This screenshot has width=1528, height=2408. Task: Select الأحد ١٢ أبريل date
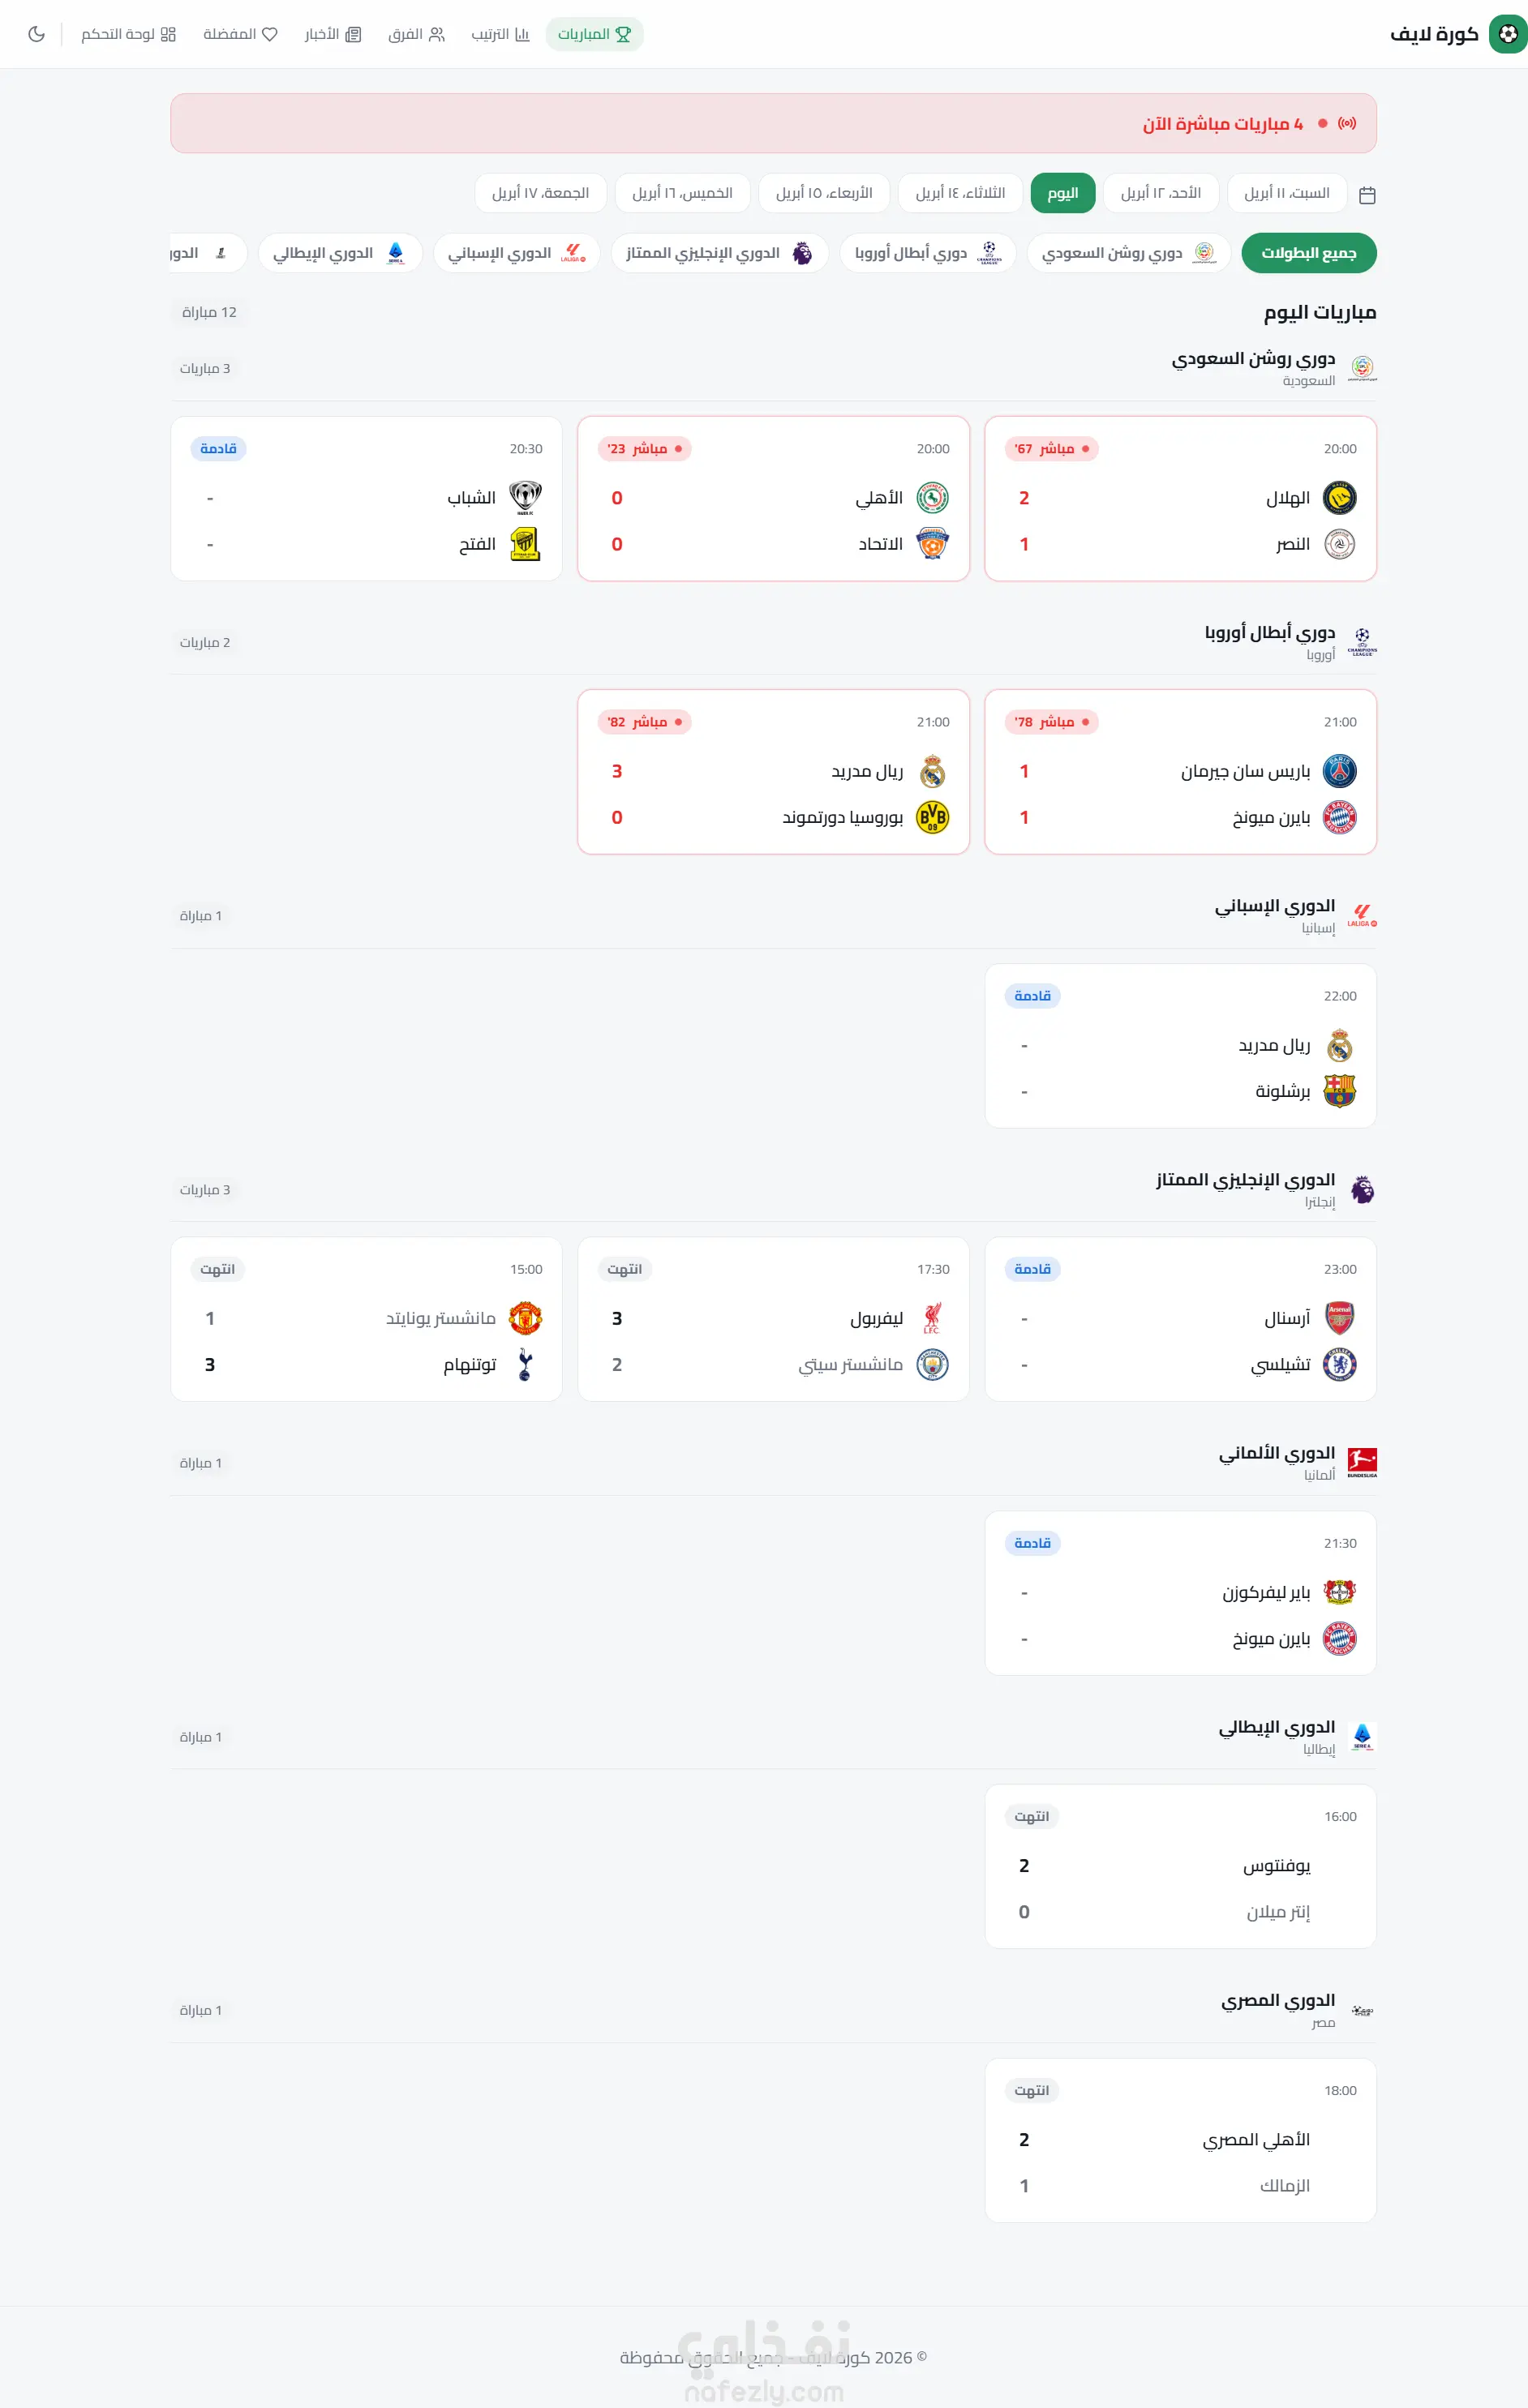(1161, 193)
